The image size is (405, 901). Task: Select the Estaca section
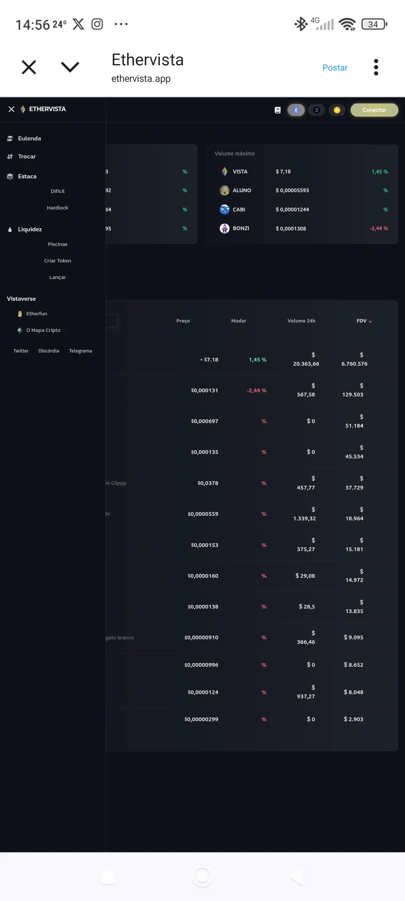tap(27, 176)
